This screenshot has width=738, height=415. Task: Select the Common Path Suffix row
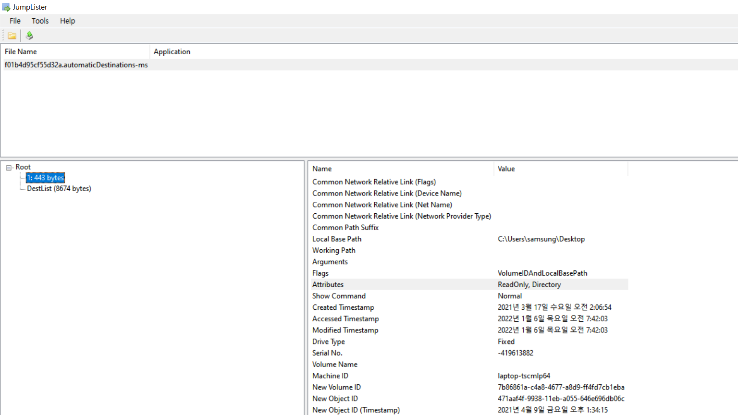click(469, 228)
